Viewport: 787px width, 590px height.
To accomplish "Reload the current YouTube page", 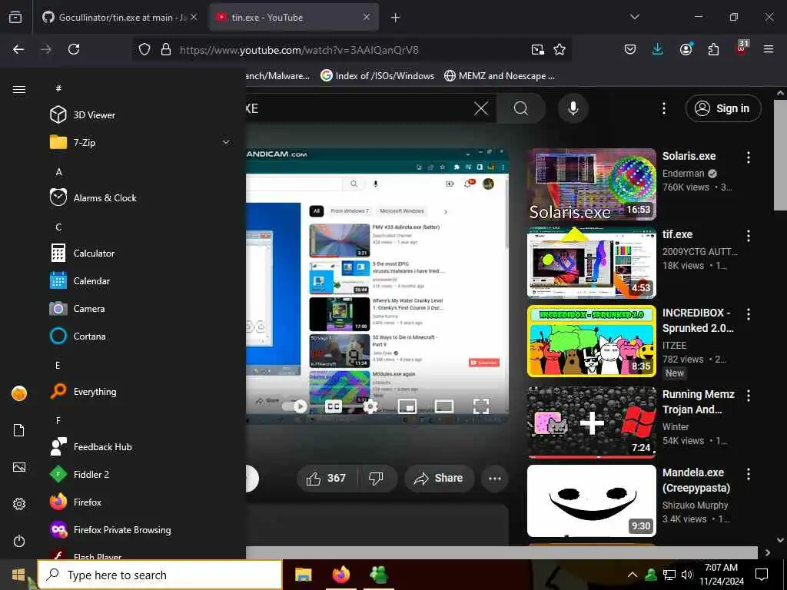I will (74, 49).
